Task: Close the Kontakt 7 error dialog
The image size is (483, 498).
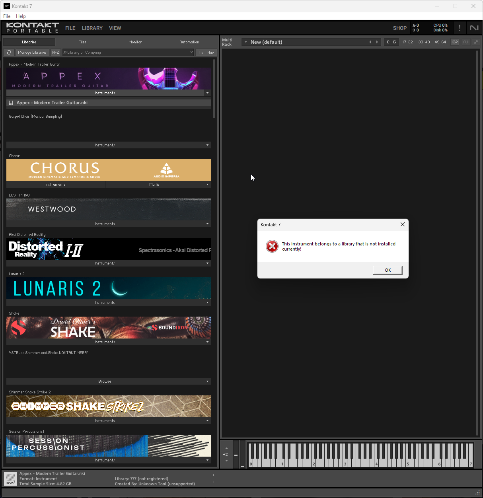Action: (x=403, y=224)
